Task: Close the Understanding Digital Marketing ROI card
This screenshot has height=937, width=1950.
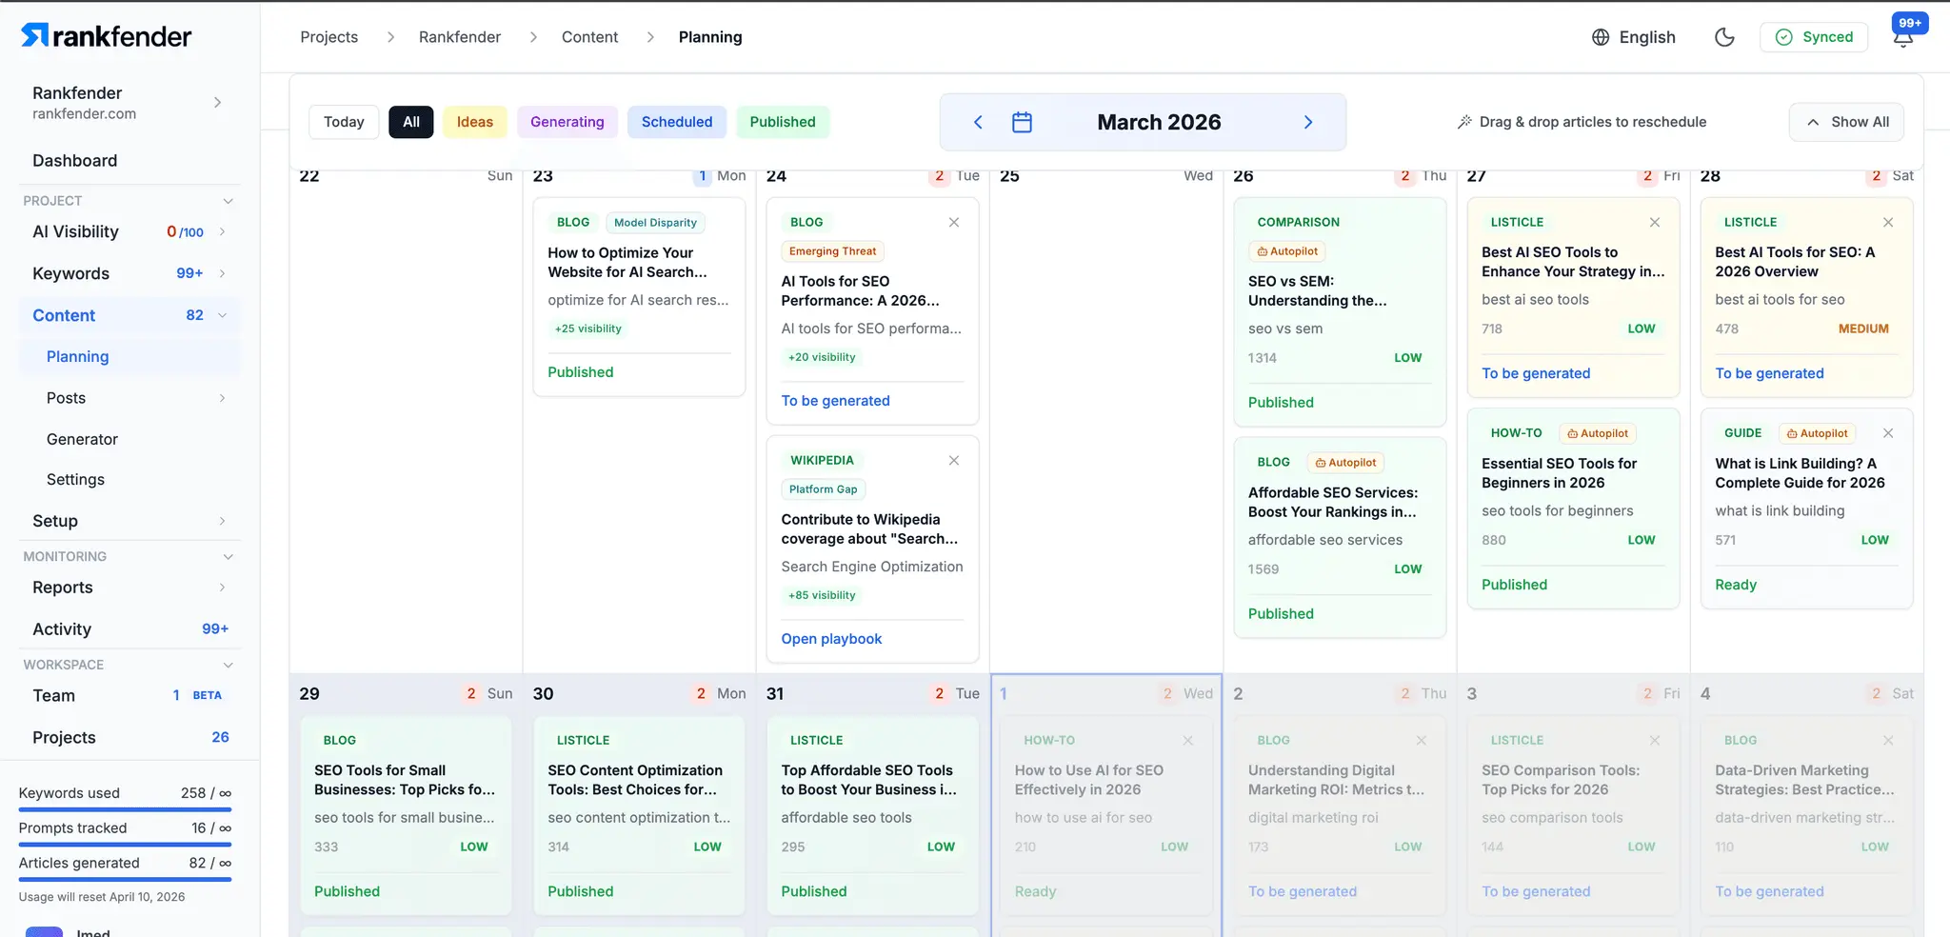Action: tap(1422, 741)
